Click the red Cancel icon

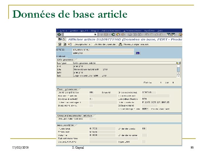coord(123,35)
